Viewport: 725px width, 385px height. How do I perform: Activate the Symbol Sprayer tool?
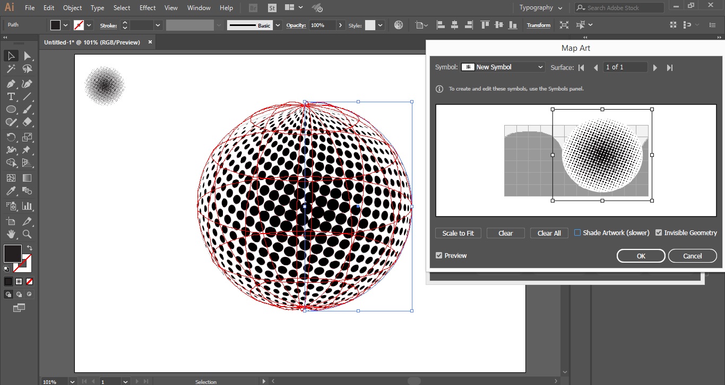[x=11, y=206]
